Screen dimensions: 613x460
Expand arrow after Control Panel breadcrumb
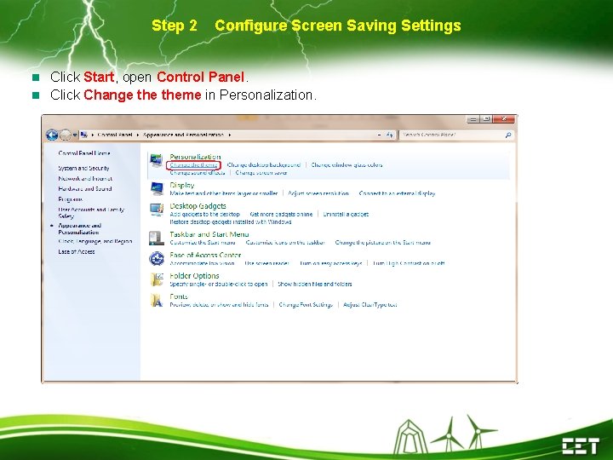point(138,135)
